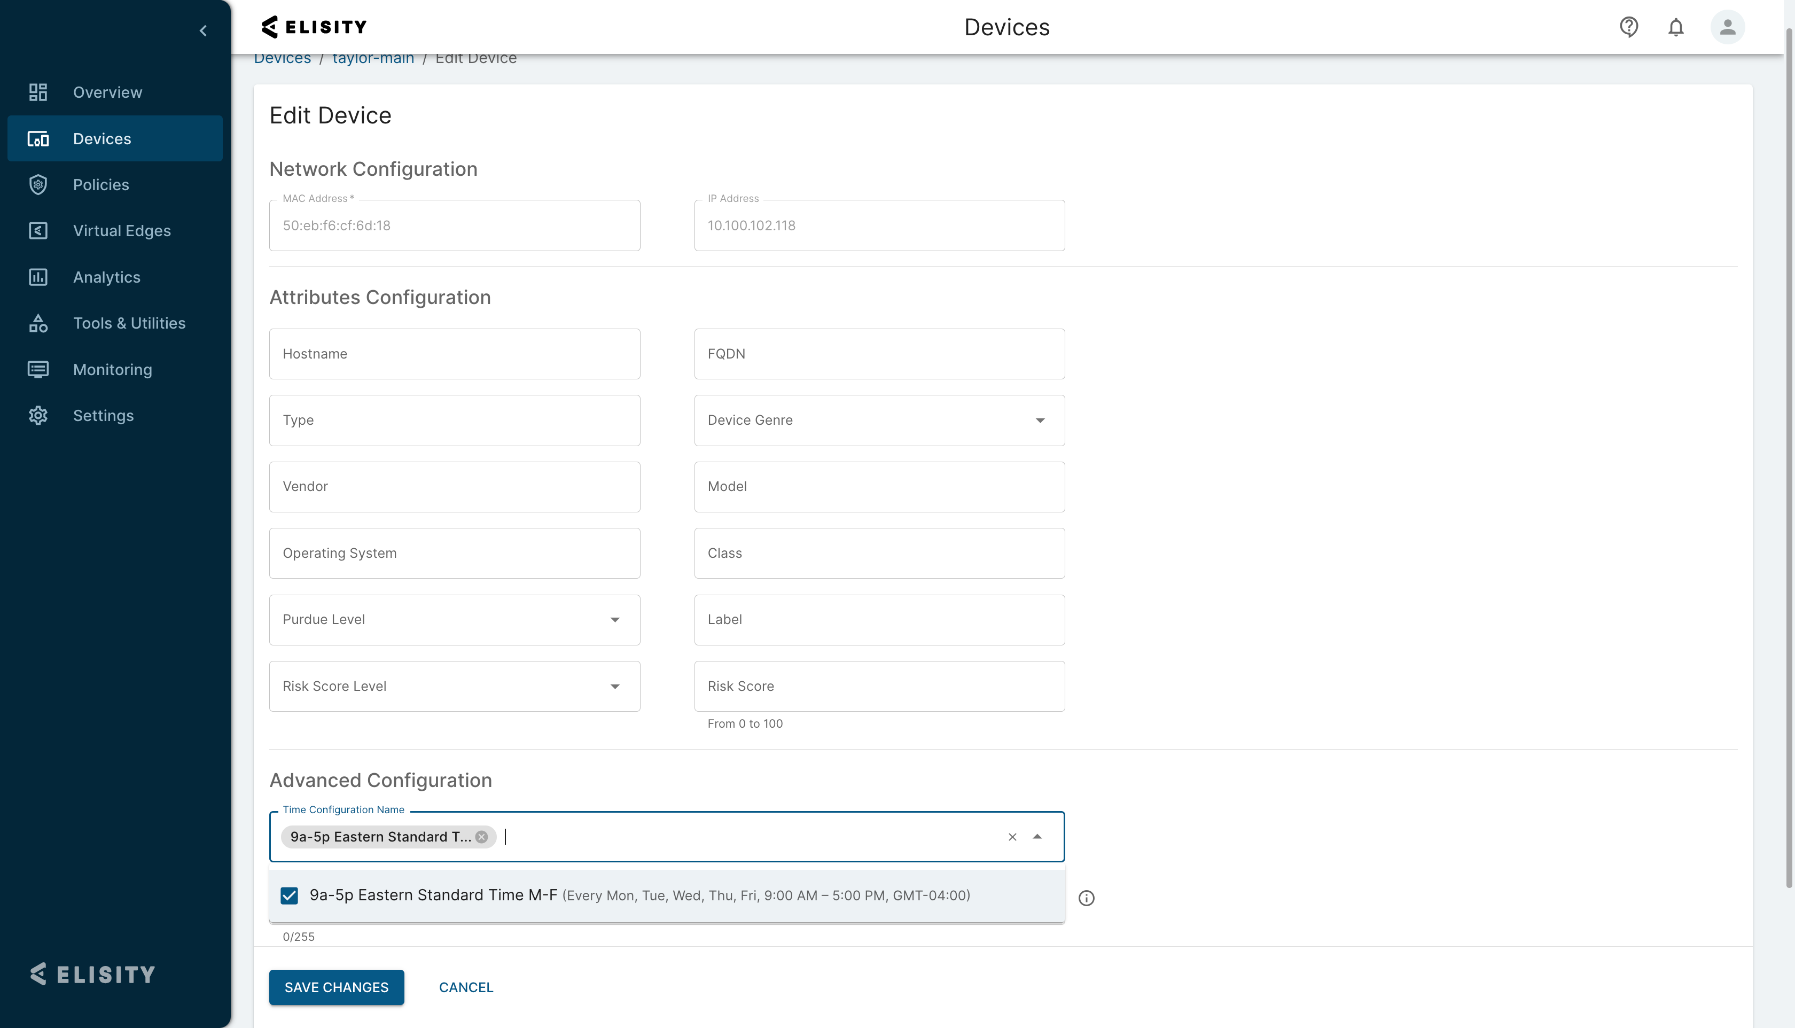Open Virtual Edges in the sidebar
This screenshot has width=1795, height=1028.
coord(121,231)
